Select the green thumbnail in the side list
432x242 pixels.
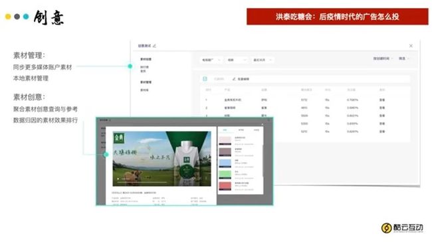click(225, 175)
